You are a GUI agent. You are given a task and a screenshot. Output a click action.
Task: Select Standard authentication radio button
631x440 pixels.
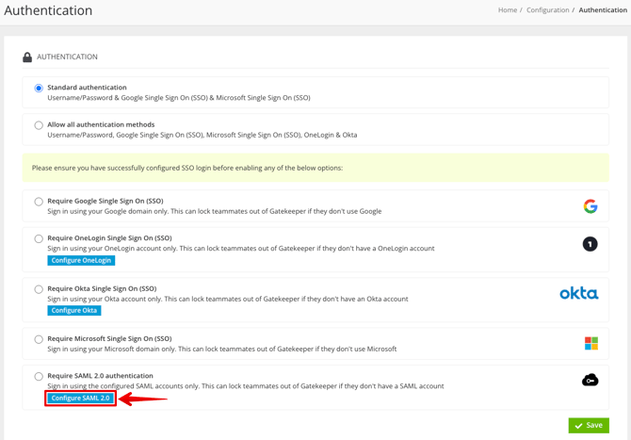tap(39, 89)
